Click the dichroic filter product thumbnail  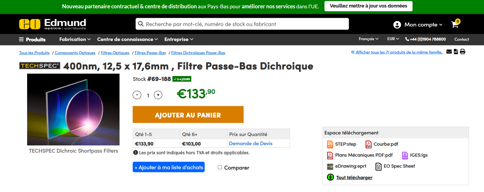[x=73, y=110]
